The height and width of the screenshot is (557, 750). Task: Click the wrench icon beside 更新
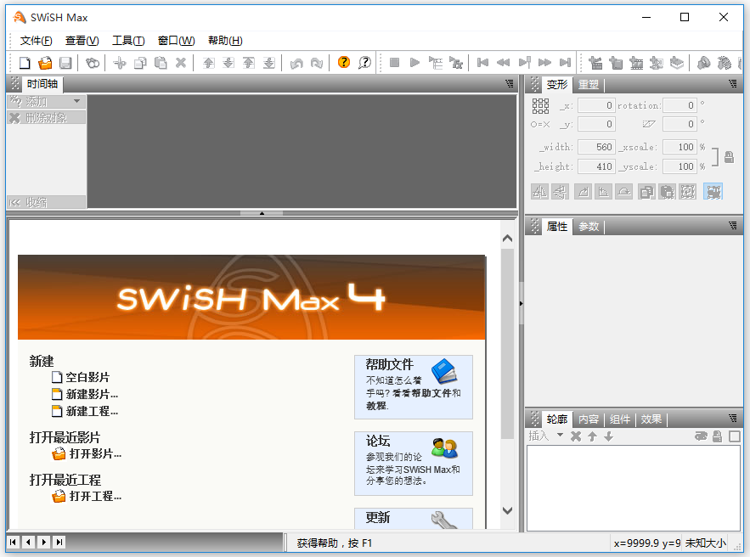coord(444,519)
